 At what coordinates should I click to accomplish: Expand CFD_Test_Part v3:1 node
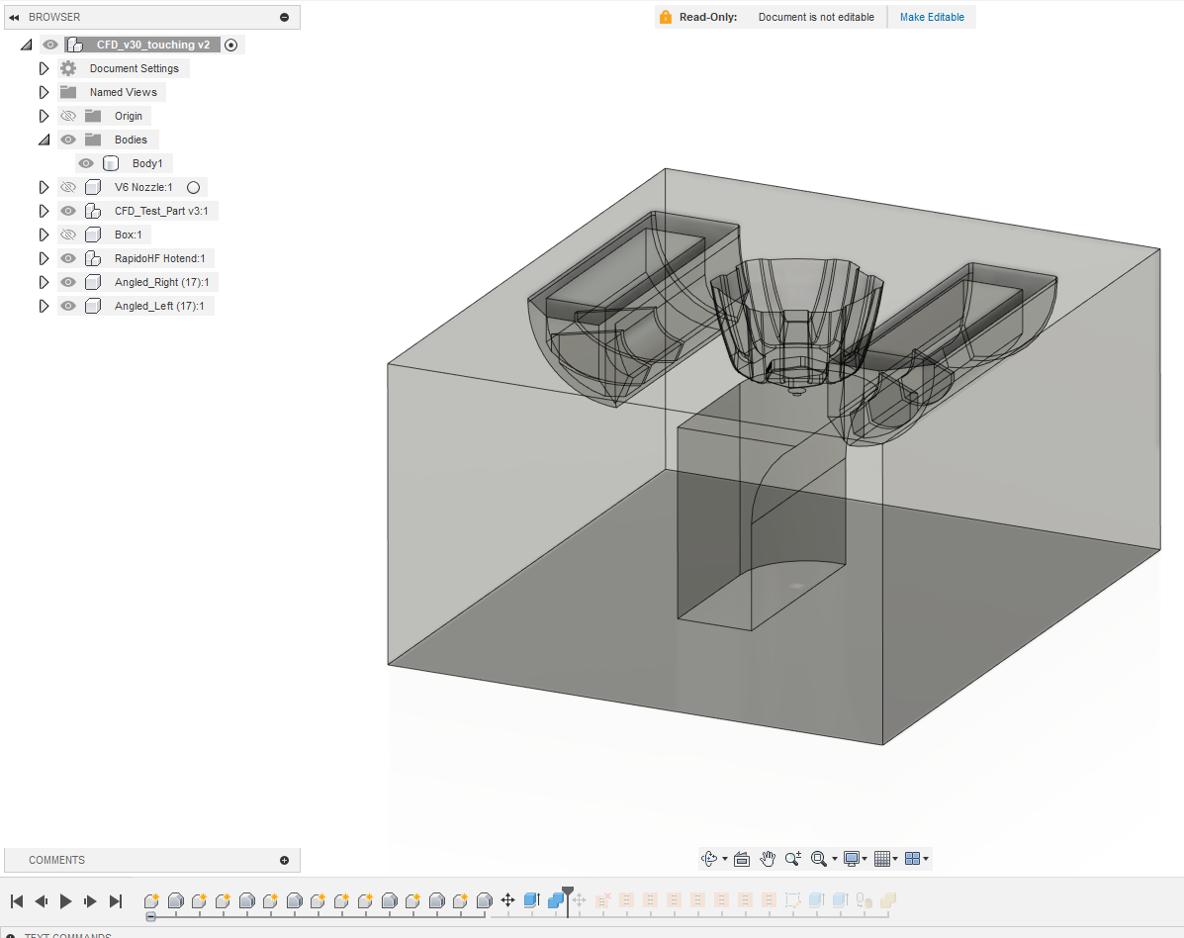tap(44, 211)
